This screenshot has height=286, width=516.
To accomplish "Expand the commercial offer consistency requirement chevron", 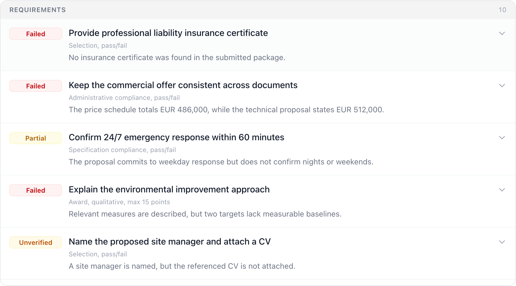I will tap(502, 86).
